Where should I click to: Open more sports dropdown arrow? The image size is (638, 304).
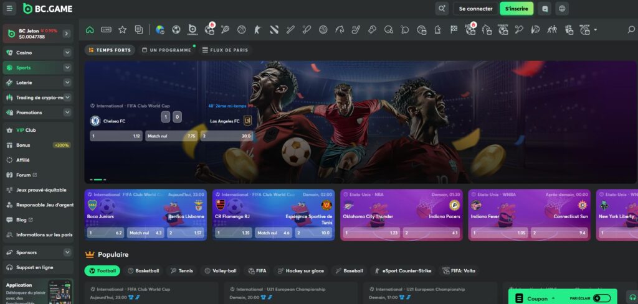(x=596, y=30)
